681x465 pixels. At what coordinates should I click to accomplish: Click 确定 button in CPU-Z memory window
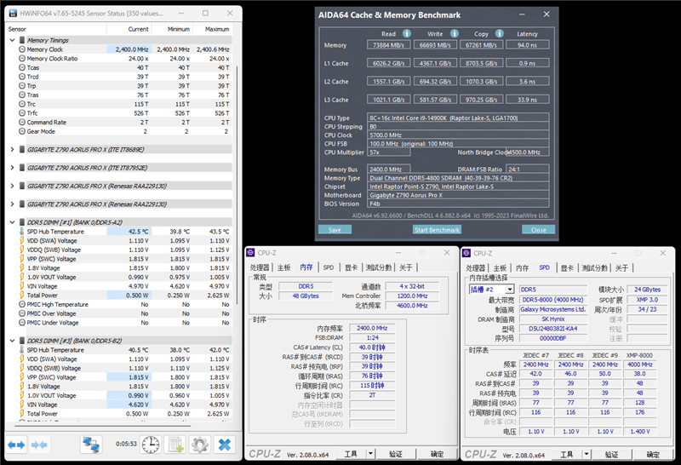pyautogui.click(x=437, y=454)
